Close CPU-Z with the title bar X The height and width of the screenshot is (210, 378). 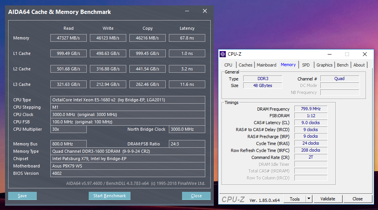(x=365, y=54)
